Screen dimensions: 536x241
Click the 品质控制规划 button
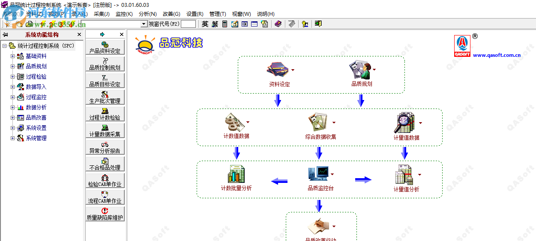(105, 64)
